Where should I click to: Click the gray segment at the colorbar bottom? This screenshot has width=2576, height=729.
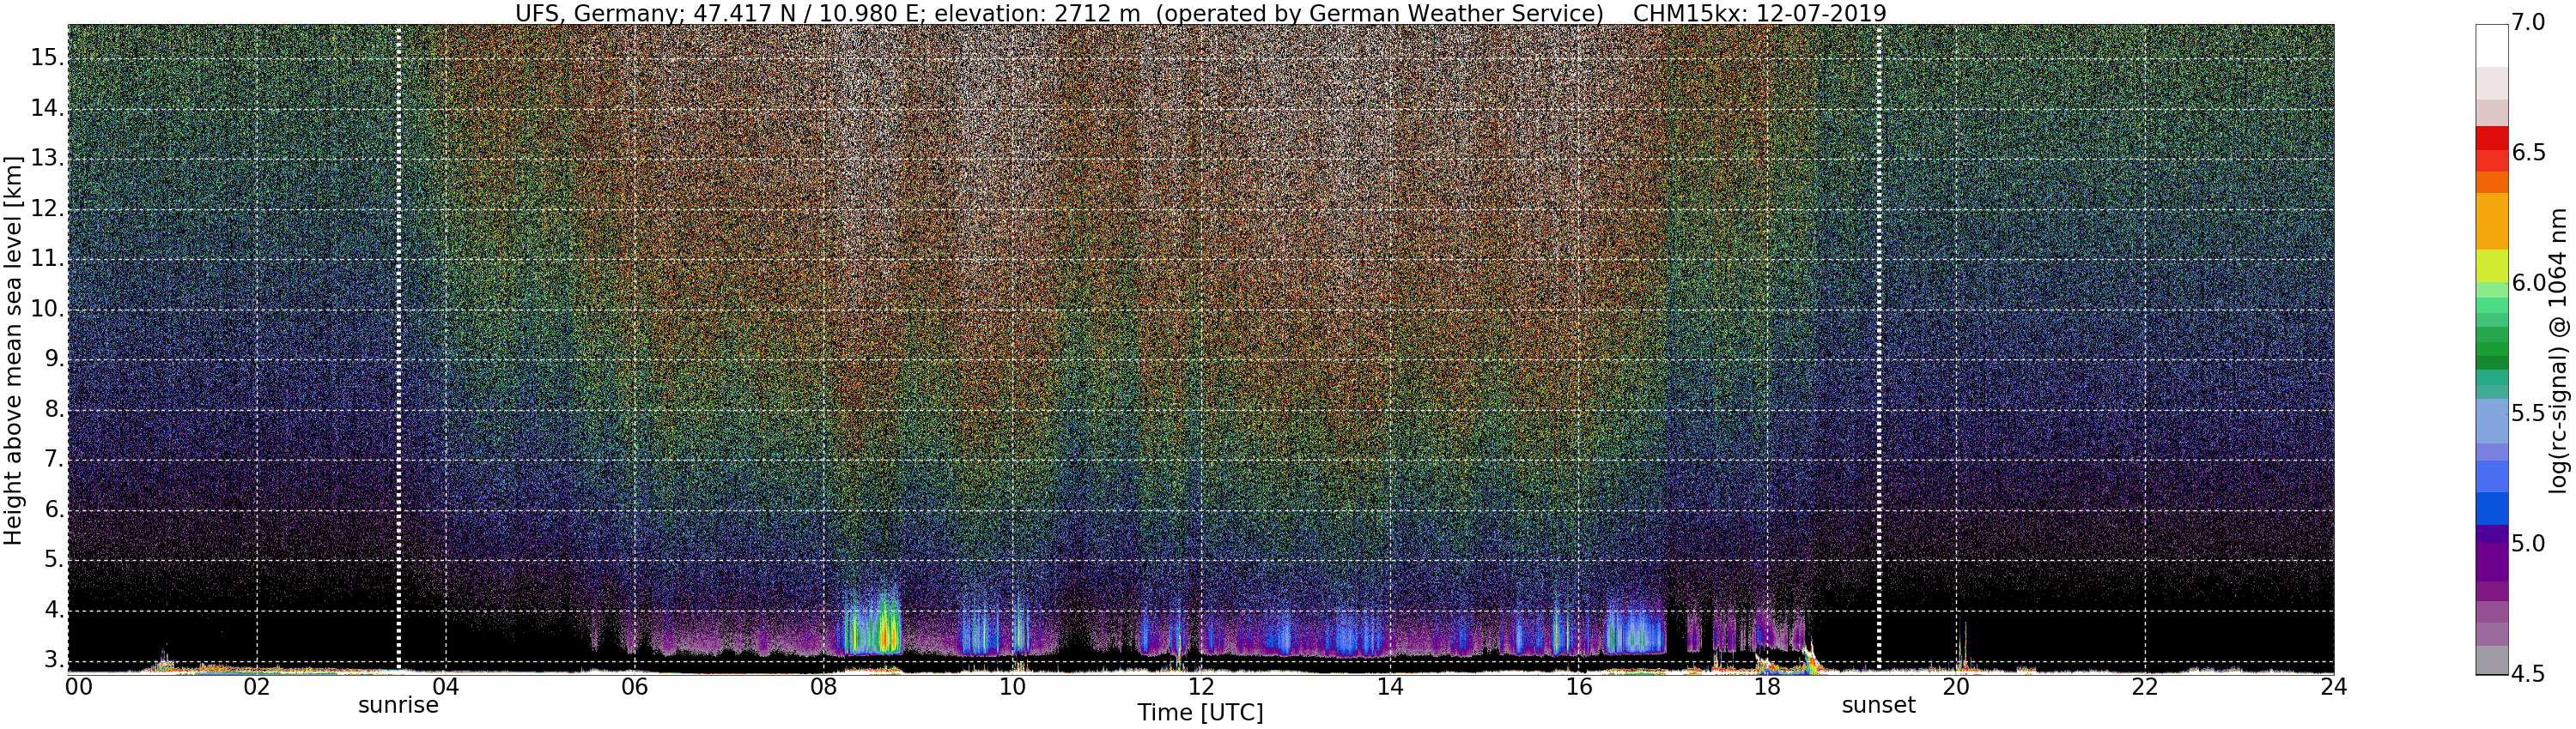pos(2492,660)
